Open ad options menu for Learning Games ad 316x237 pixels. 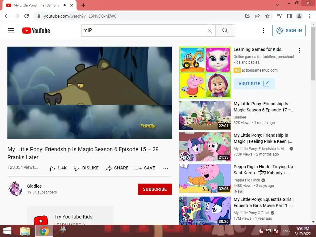point(300,50)
